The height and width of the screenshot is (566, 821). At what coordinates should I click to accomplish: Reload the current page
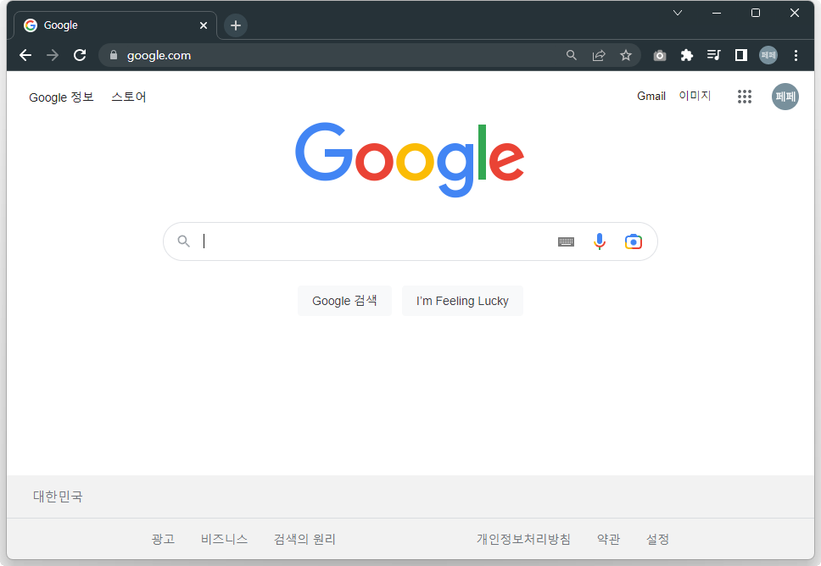click(x=80, y=55)
